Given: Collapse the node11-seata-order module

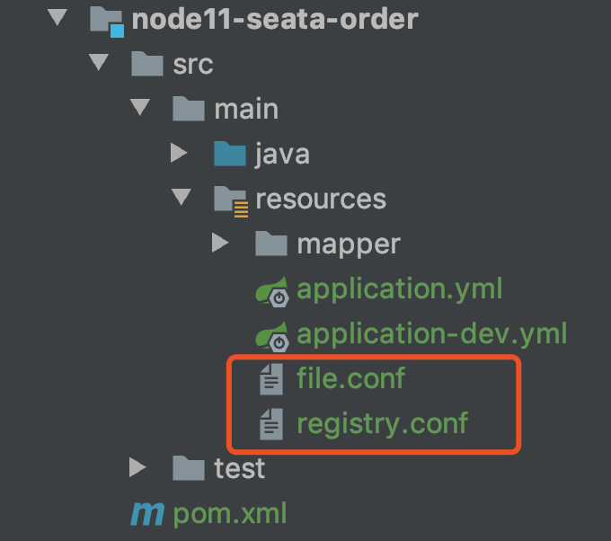Looking at the screenshot, I should pos(58,18).
